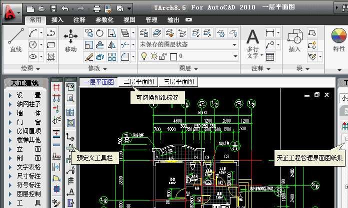
Task: Switch to the 插入 ribbon tab
Action: 57,20
